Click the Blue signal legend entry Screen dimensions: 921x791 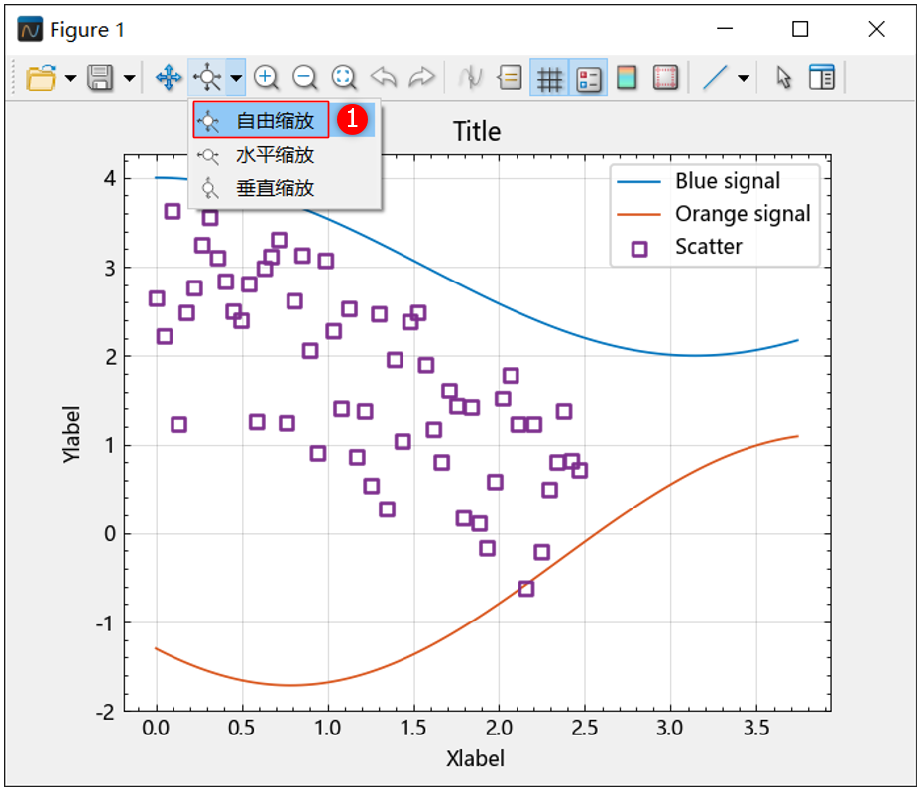pos(727,181)
